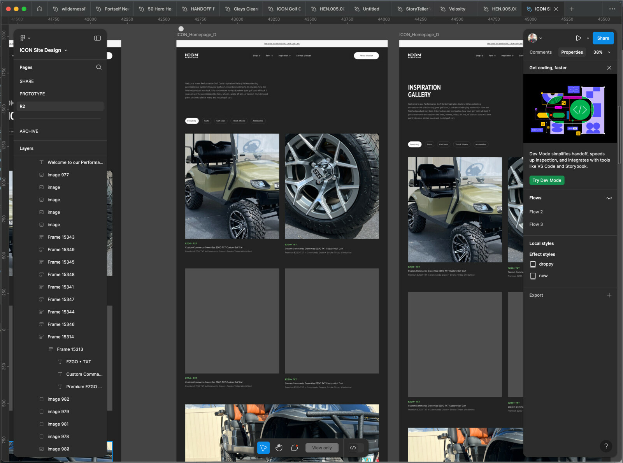The image size is (623, 463).
Task: Go to Figma home tab icon
Action: click(x=39, y=9)
